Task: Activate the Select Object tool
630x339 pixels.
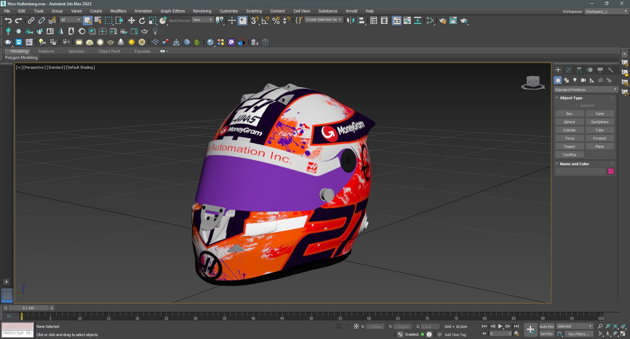Action: [x=87, y=21]
